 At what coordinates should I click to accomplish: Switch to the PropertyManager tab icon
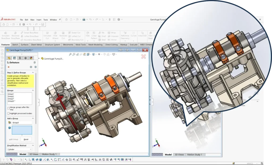coord(15,58)
